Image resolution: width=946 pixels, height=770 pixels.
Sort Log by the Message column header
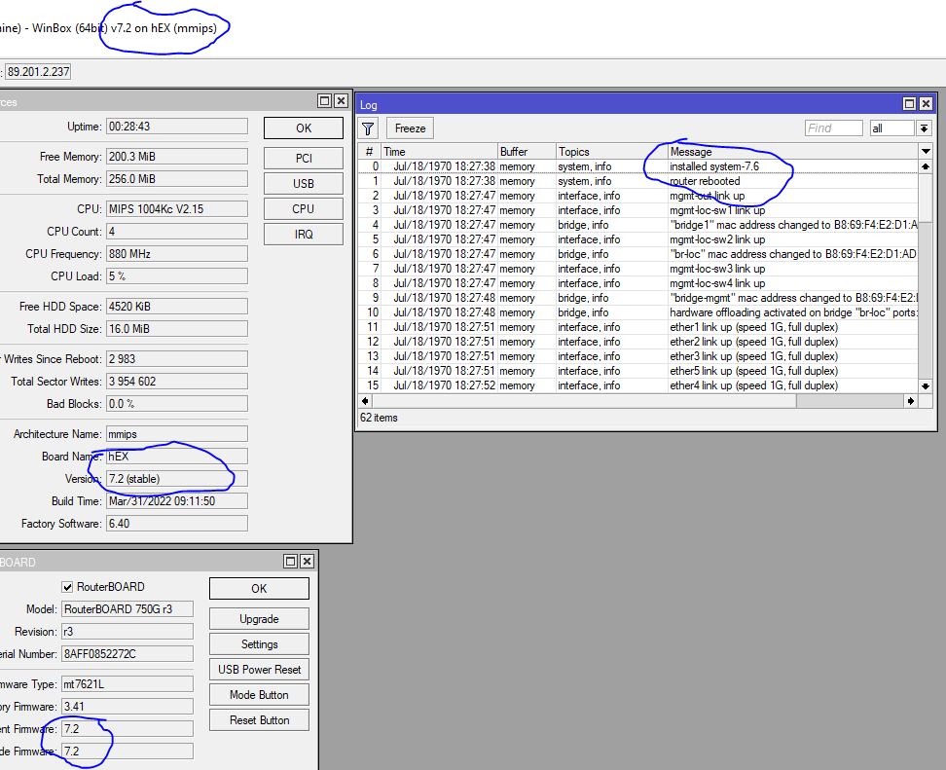coord(793,152)
